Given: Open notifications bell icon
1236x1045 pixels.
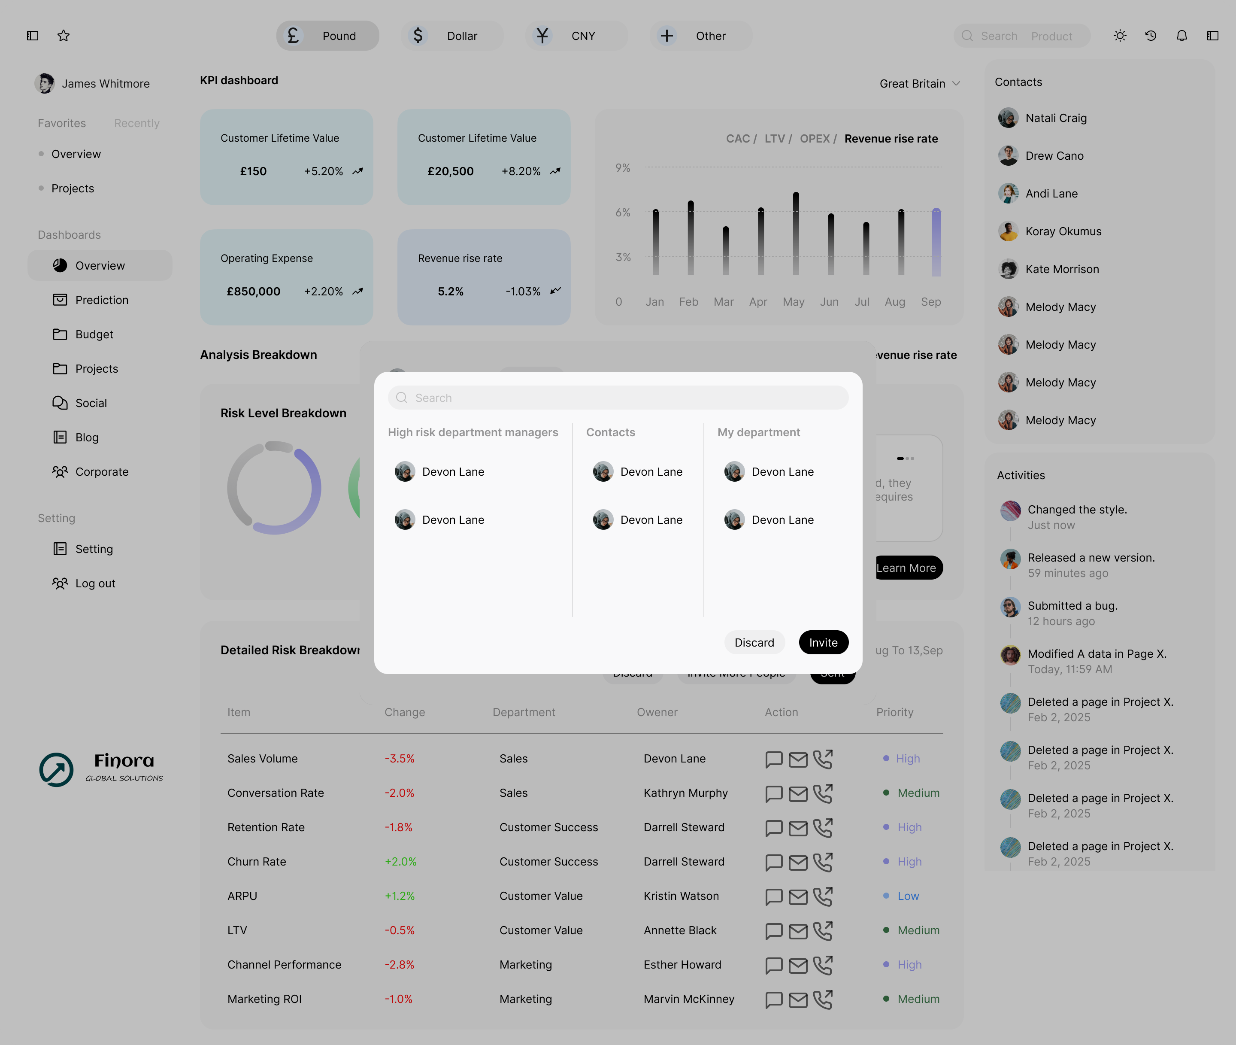Looking at the screenshot, I should 1181,36.
